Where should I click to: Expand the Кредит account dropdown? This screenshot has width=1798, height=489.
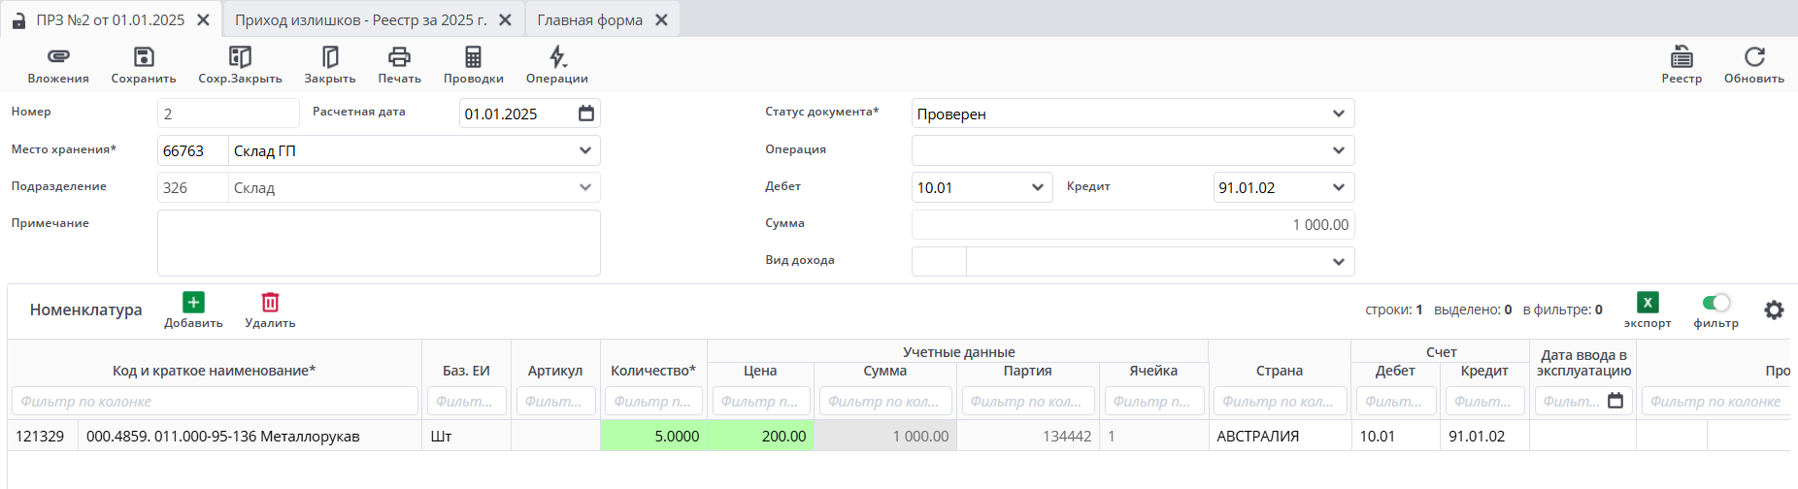pyautogui.click(x=1338, y=187)
